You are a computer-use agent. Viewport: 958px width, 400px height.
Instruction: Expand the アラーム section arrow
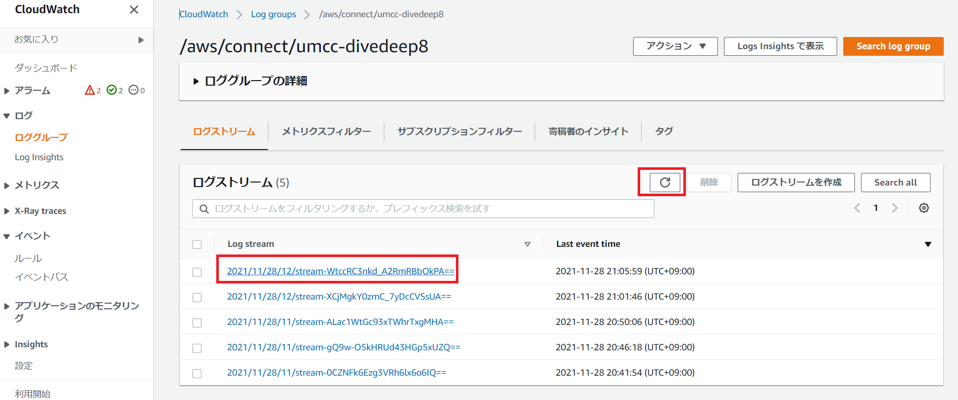[x=7, y=91]
